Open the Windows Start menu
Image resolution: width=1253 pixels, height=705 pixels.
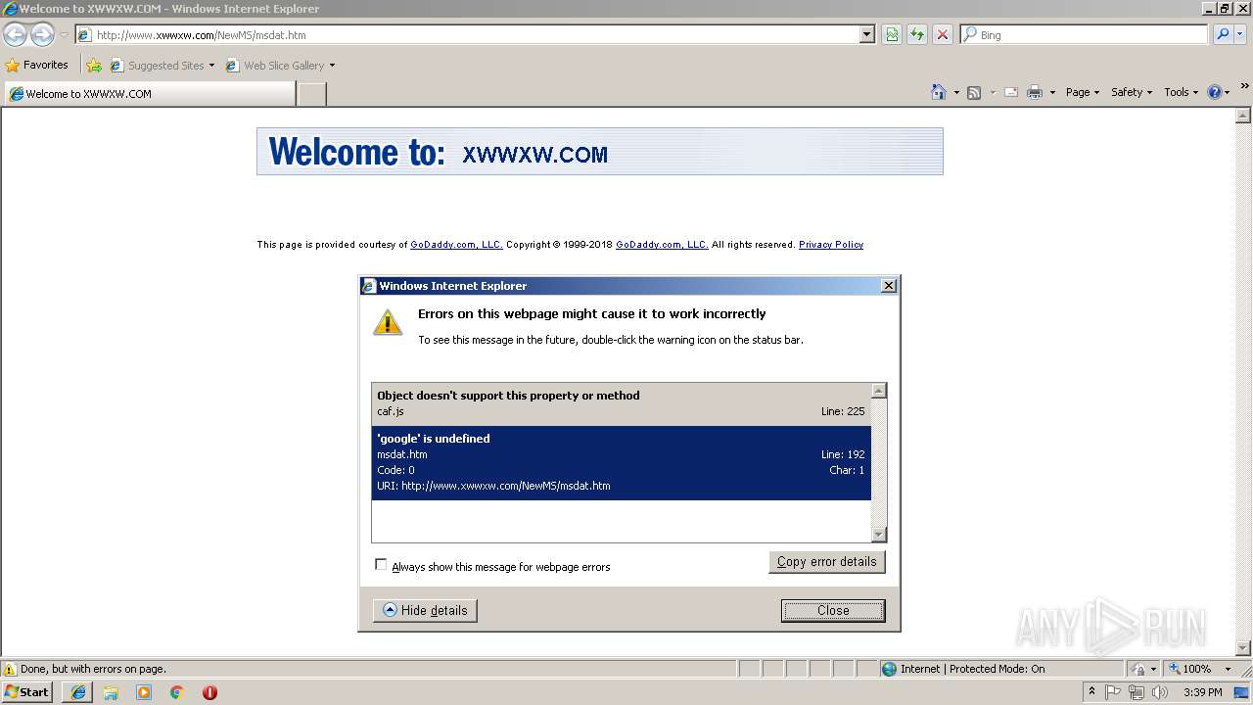pyautogui.click(x=27, y=692)
